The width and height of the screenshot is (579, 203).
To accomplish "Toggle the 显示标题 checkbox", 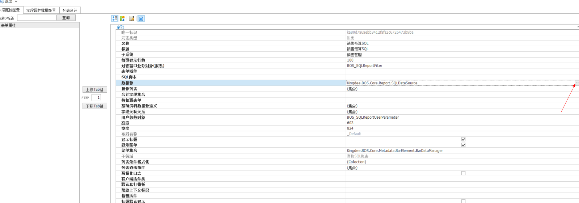I will (x=463, y=139).
